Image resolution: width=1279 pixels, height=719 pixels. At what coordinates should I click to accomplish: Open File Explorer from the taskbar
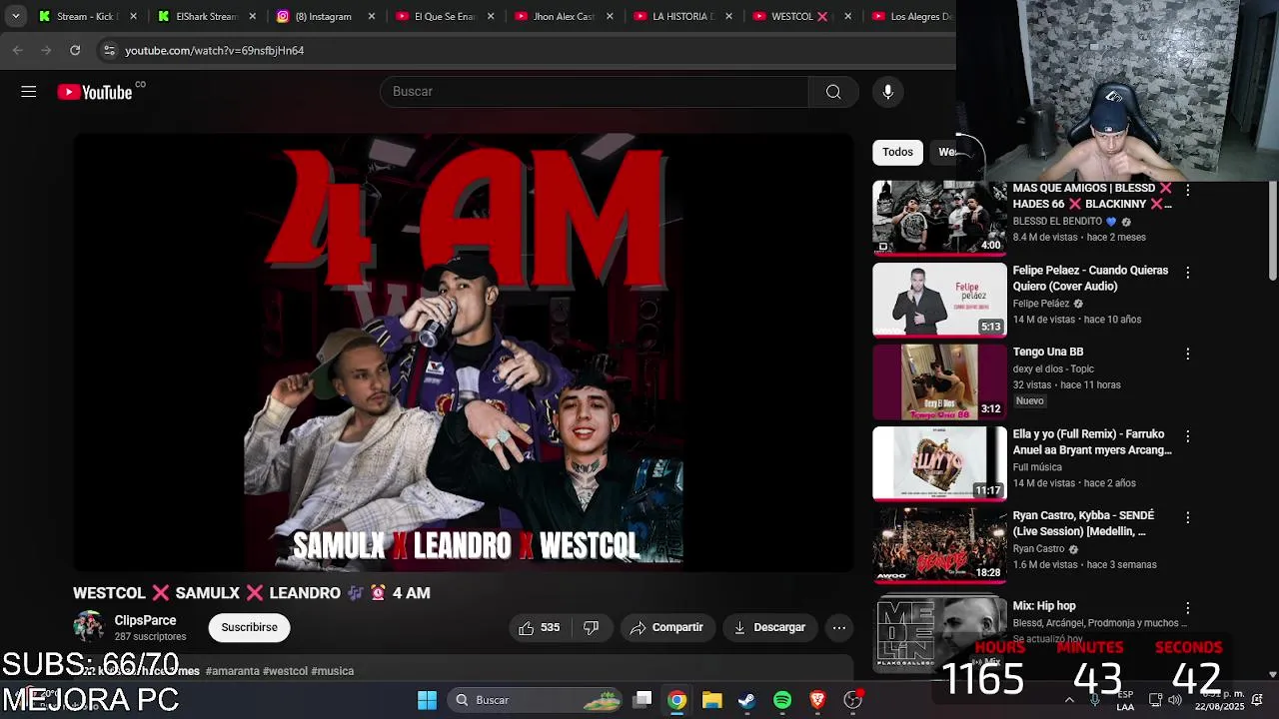712,700
